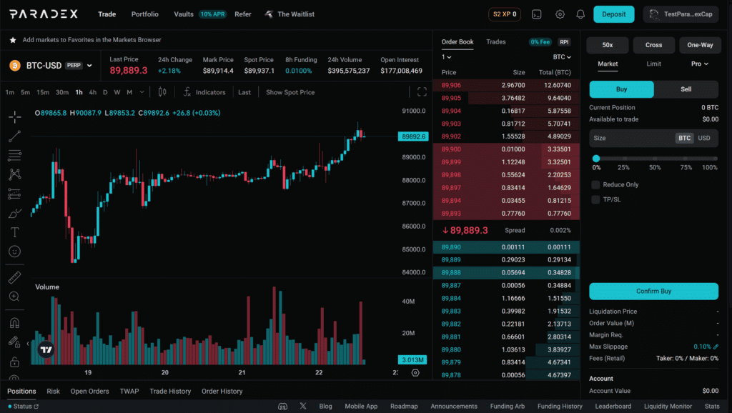Open the Leaderboard link
The width and height of the screenshot is (732, 413).
[613, 407]
